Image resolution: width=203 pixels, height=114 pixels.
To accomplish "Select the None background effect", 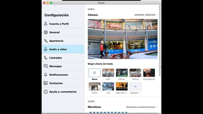I will pos(95,73).
